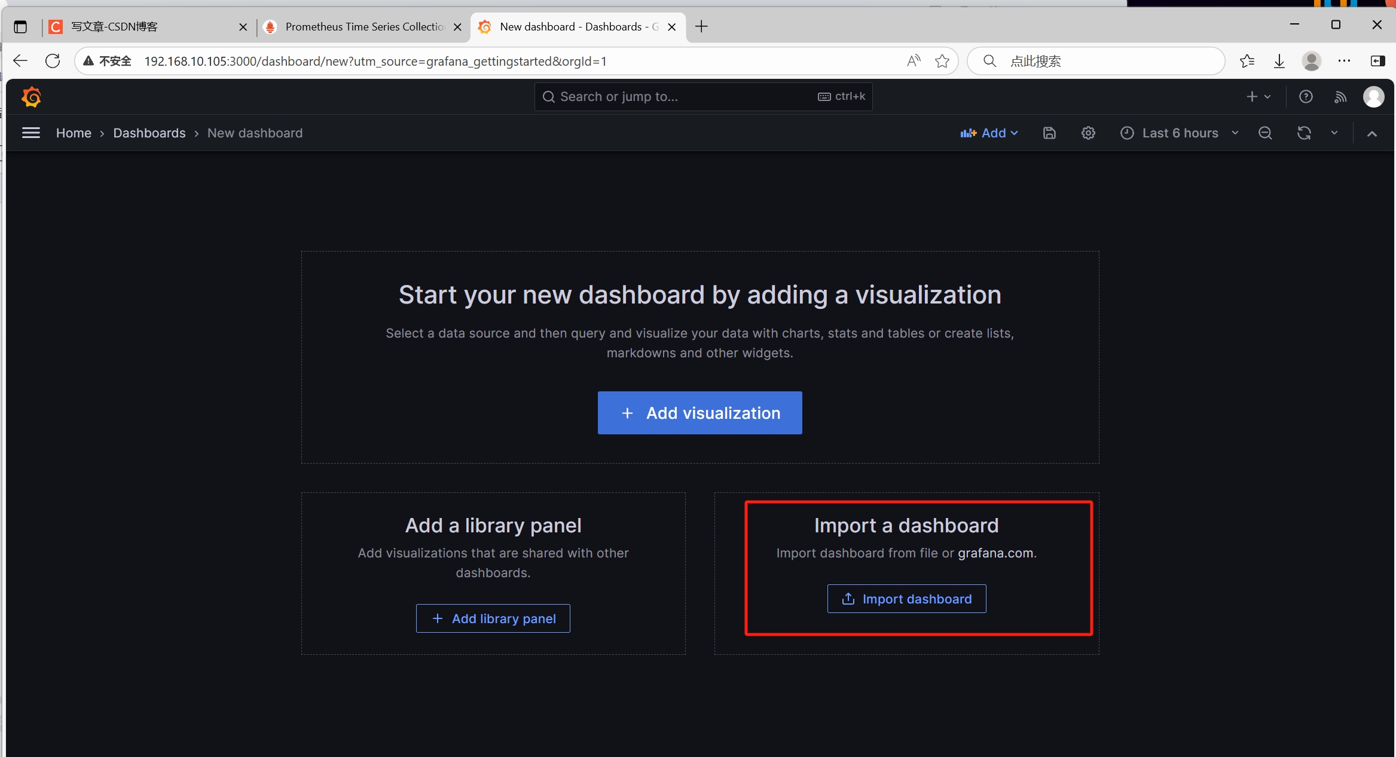Open the tab actions menu icon
Image resolution: width=1396 pixels, height=757 pixels.
coord(20,27)
